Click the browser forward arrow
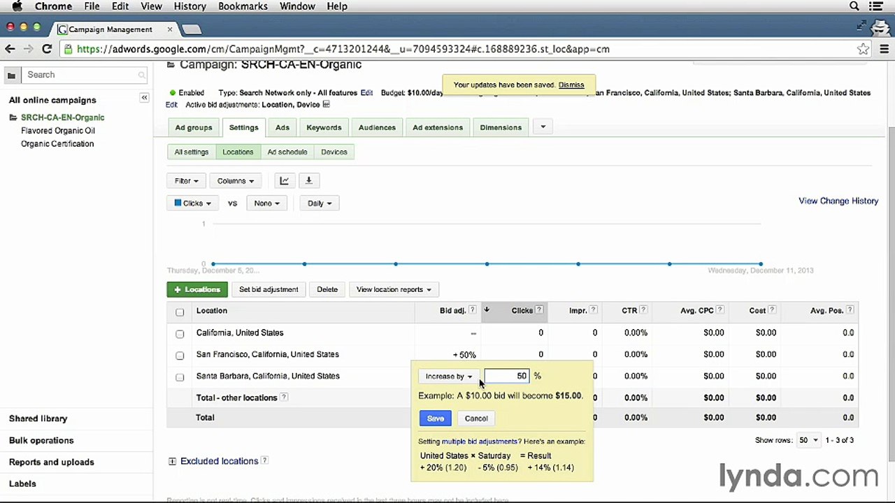895x503 pixels. (28, 49)
